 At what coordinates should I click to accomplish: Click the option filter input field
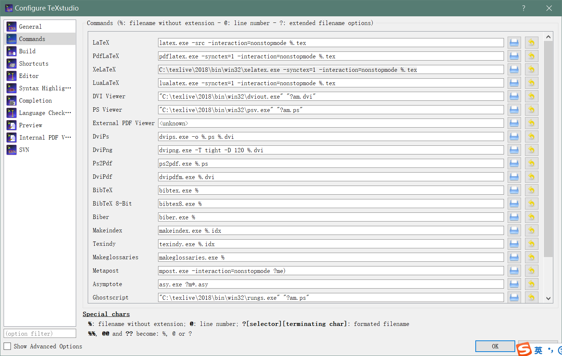(40, 333)
